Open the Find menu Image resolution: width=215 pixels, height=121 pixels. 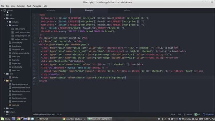click(x=29, y=6)
